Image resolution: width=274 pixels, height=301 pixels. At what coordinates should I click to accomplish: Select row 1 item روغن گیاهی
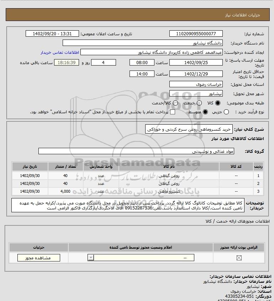169,176
